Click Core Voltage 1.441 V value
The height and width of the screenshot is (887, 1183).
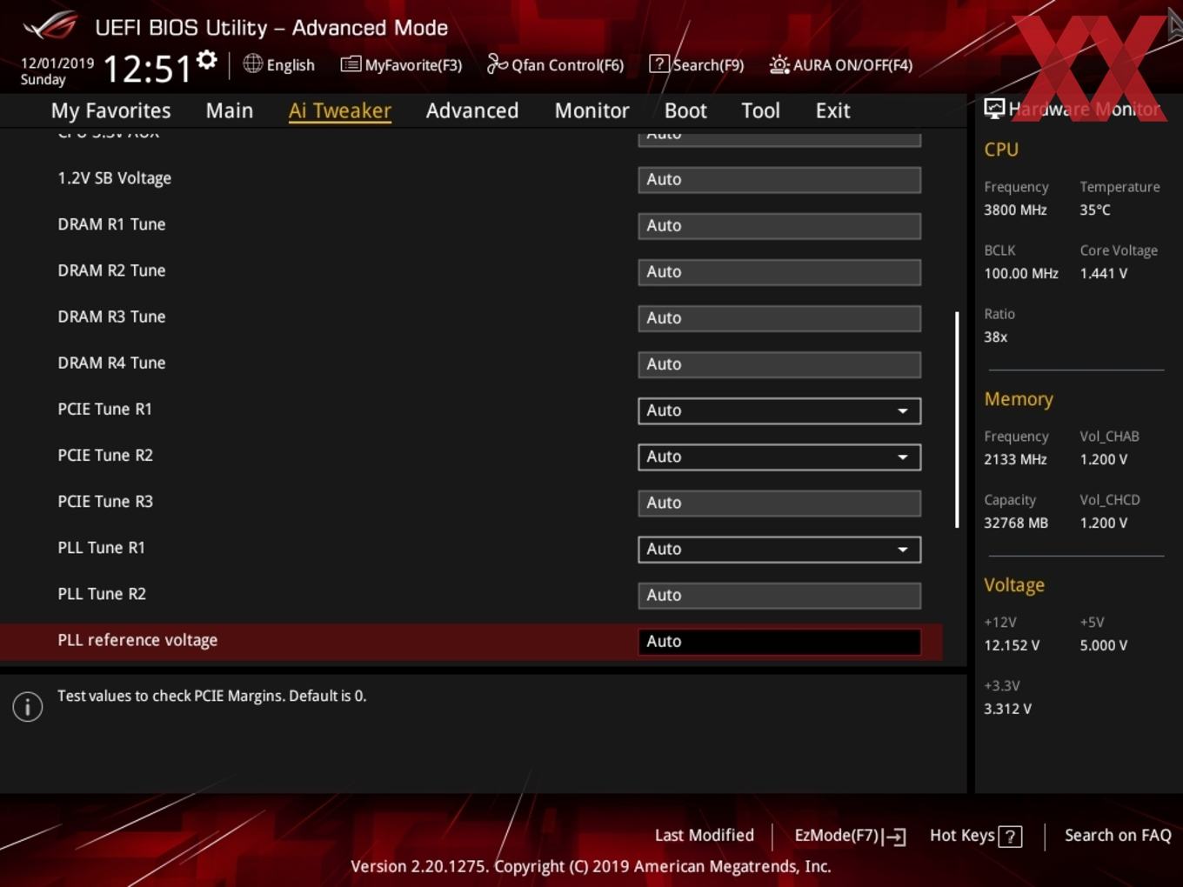pos(1104,273)
